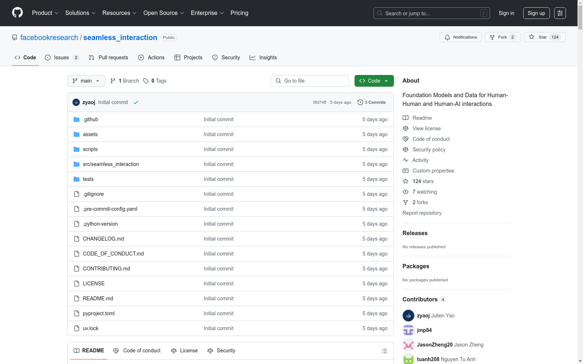Image resolution: width=583 pixels, height=364 pixels.
Task: Click the zyaoj contributor avatar in sidebar
Action: coord(408,316)
